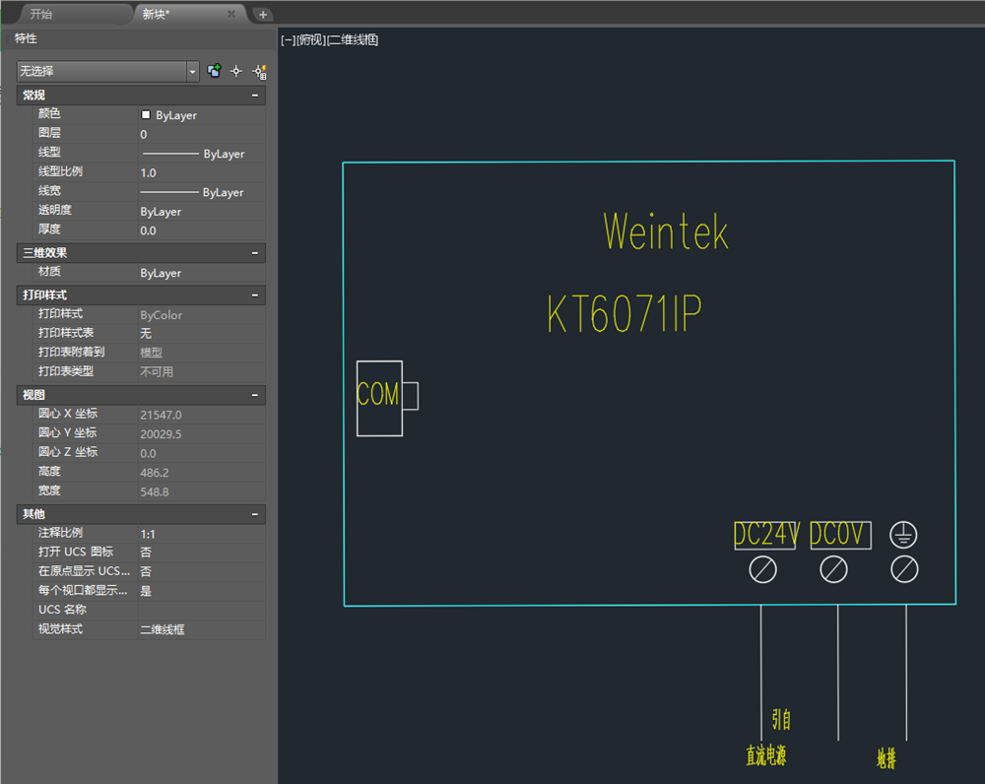The width and height of the screenshot is (985, 784).
Task: Click the 颜色 ByLayer color swatch
Action: 146,115
